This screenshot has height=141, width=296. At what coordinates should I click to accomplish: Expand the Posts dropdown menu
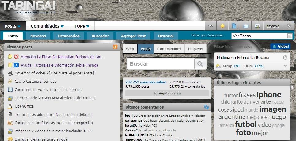19,26
